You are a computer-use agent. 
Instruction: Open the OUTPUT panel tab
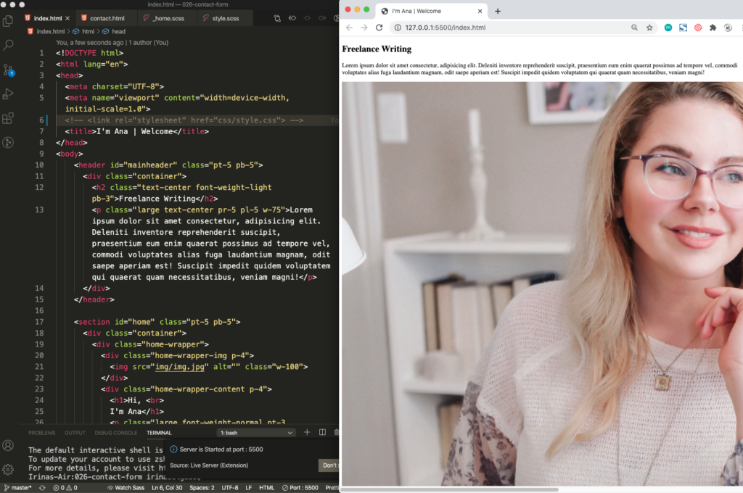pyautogui.click(x=75, y=433)
